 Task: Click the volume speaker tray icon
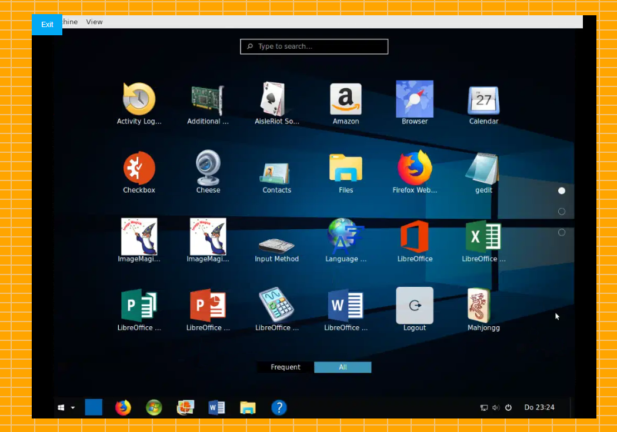pyautogui.click(x=496, y=408)
